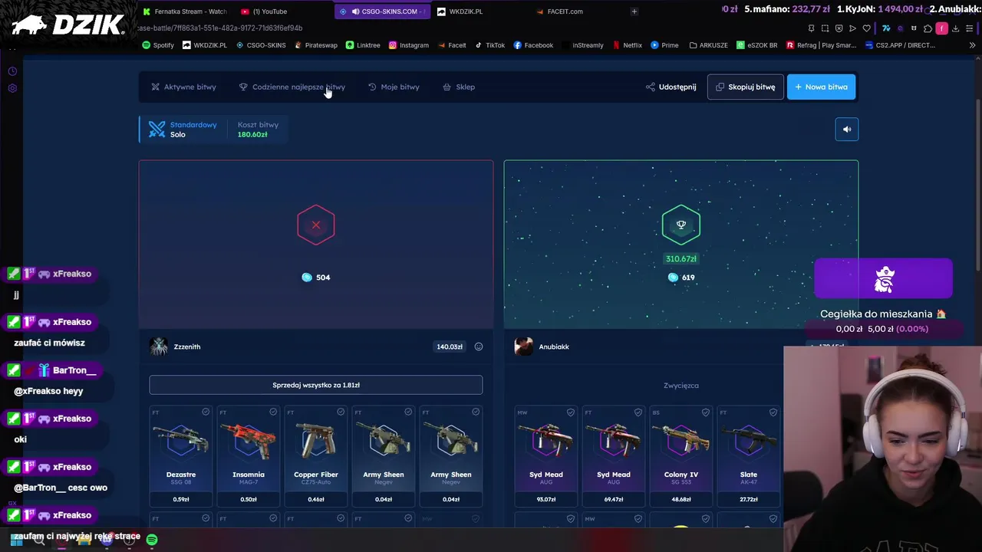Screen dimensions: 982x552
Task: Open the Spotify bookmark
Action: 158,45
